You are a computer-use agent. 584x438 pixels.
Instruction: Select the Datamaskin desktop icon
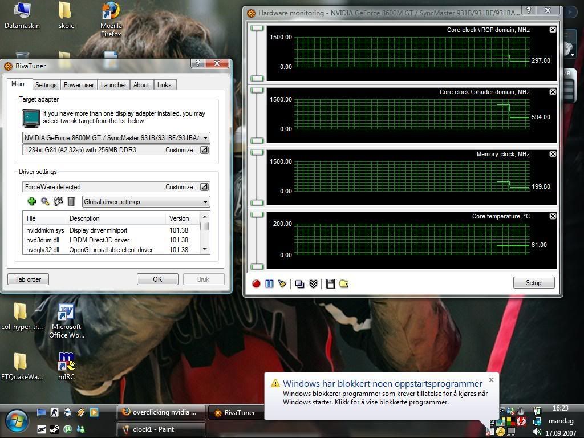pyautogui.click(x=22, y=17)
